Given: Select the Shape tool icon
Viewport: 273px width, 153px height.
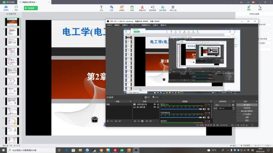Looking at the screenshot, I should click(x=112, y=8).
